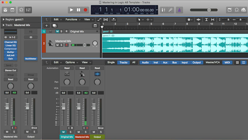Open the pointer tool dropdown
The image size is (248, 140).
click(140, 19)
